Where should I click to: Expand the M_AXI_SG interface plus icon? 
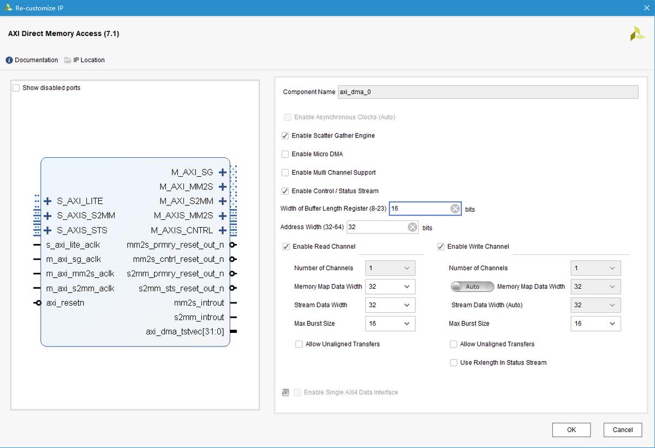click(x=222, y=172)
